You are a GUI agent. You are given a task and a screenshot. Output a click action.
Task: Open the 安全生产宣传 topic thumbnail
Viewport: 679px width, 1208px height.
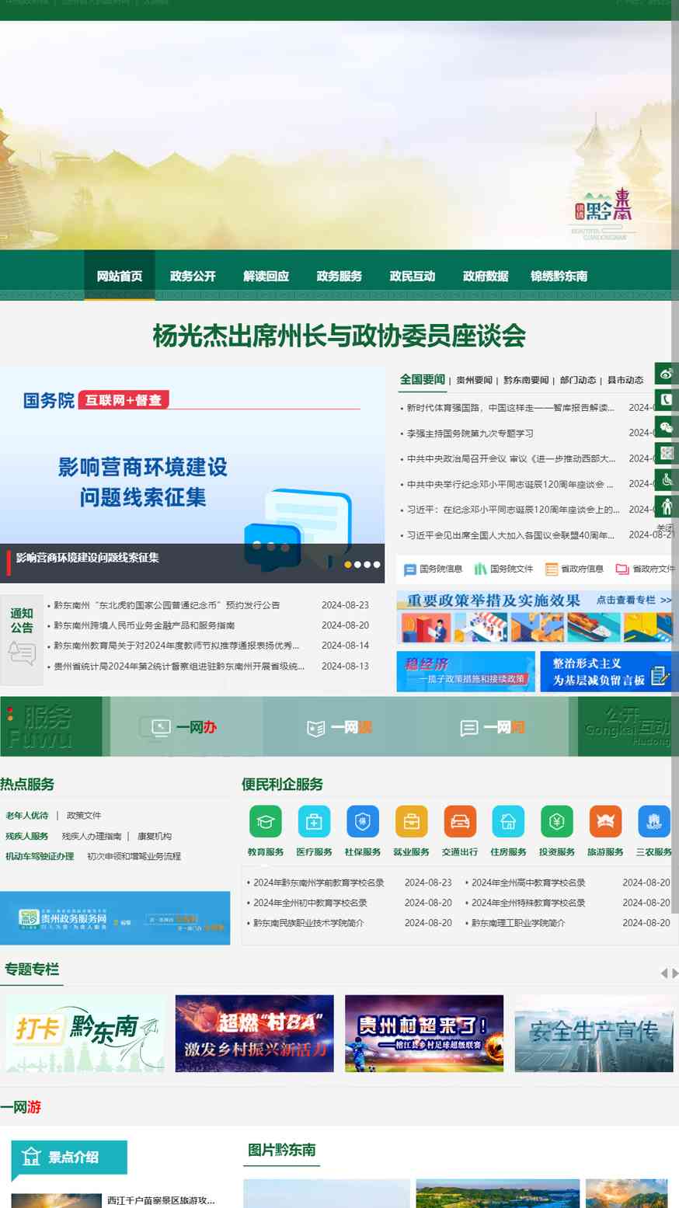pyautogui.click(x=594, y=1033)
